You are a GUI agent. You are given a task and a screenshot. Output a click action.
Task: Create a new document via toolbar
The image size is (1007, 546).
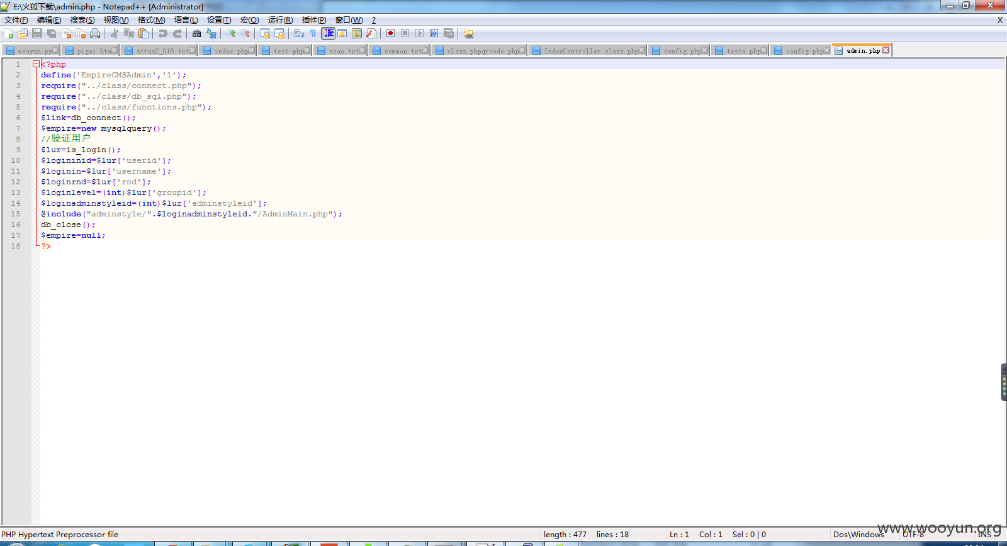9,33
